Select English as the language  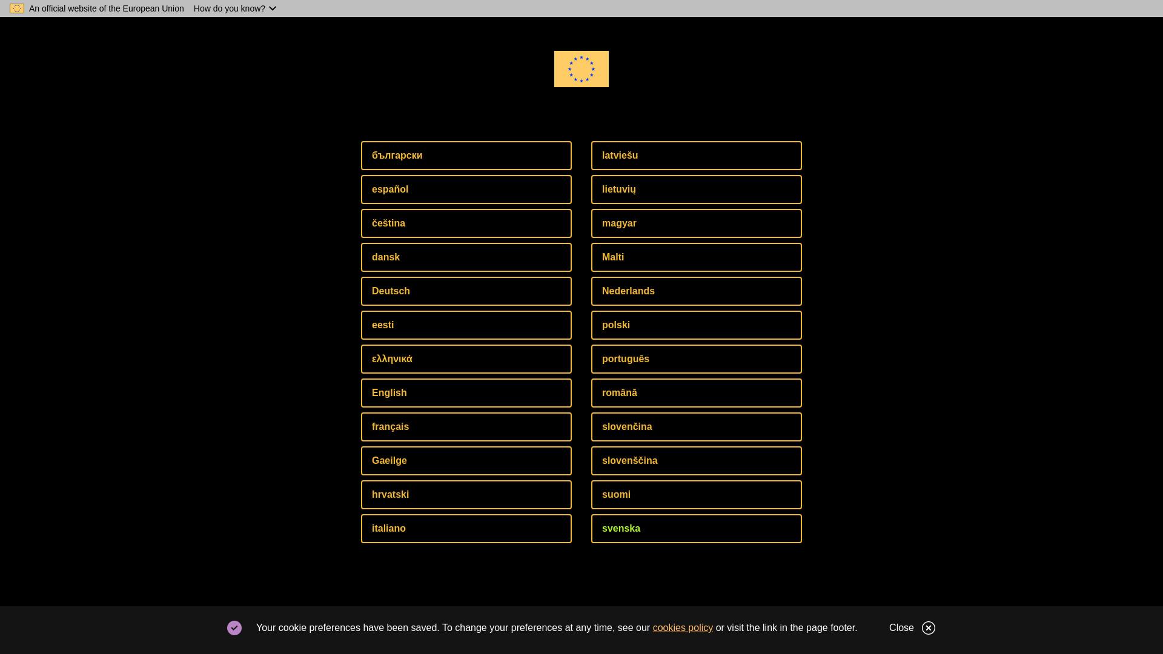click(466, 393)
